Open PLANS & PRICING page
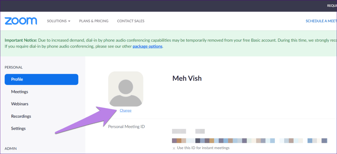The height and width of the screenshot is (154, 337). coord(94,21)
